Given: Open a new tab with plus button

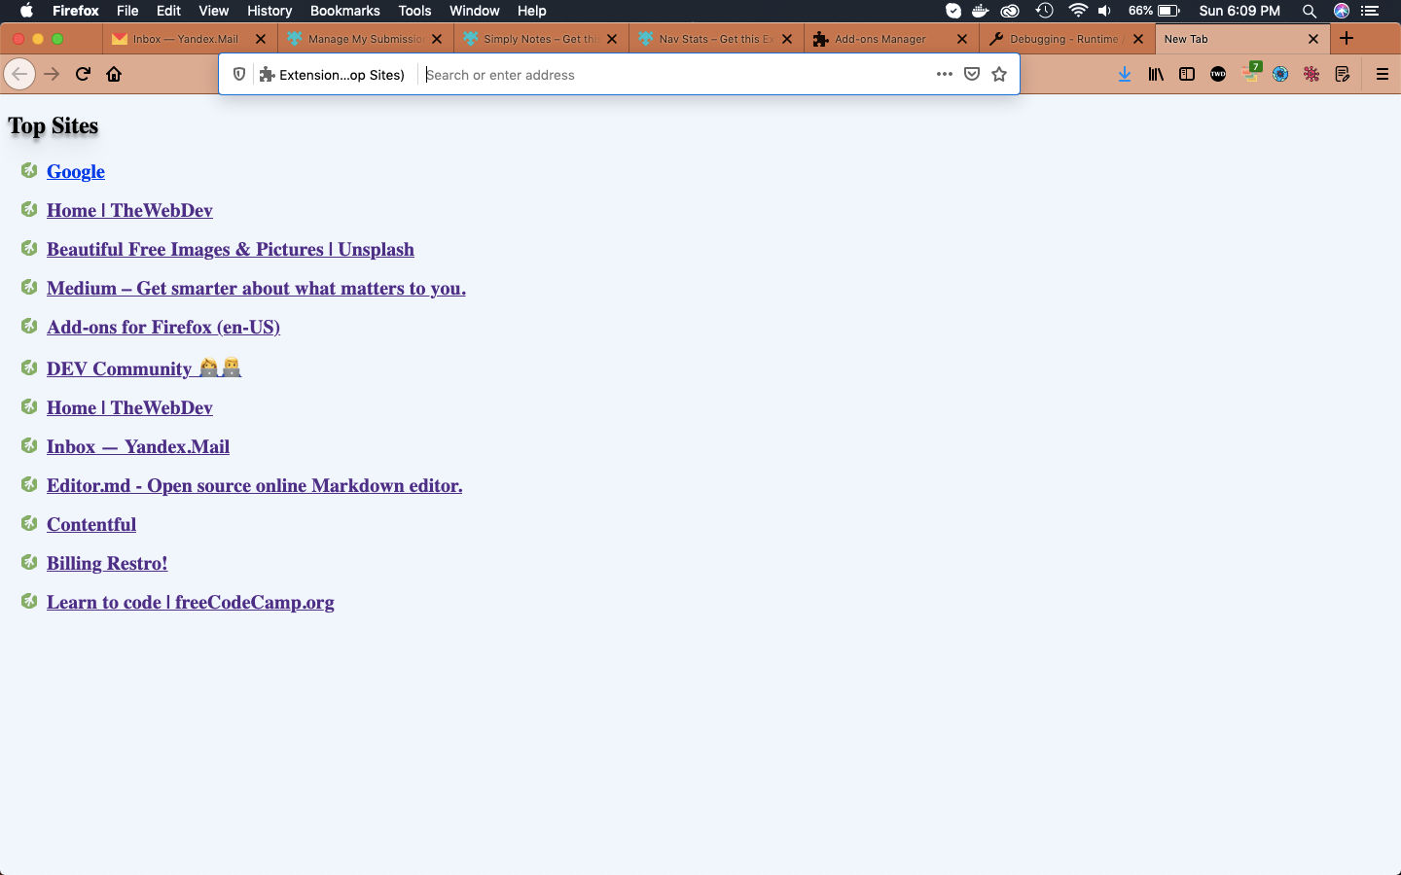Looking at the screenshot, I should point(1347,39).
